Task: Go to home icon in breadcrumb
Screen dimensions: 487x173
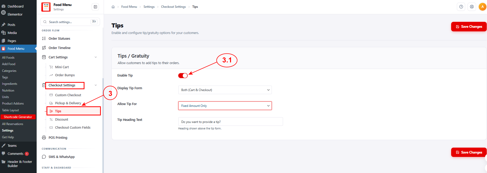Action: (113, 7)
